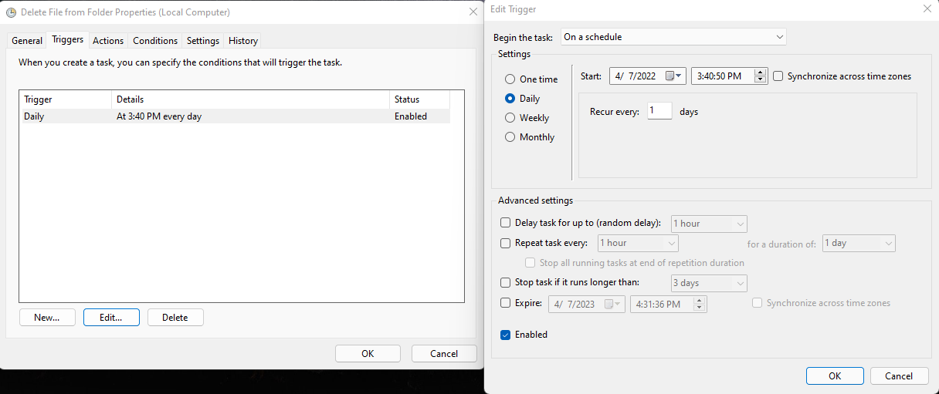Switch to the Settings tab
Viewport: 939px width, 394px height.
(x=203, y=41)
